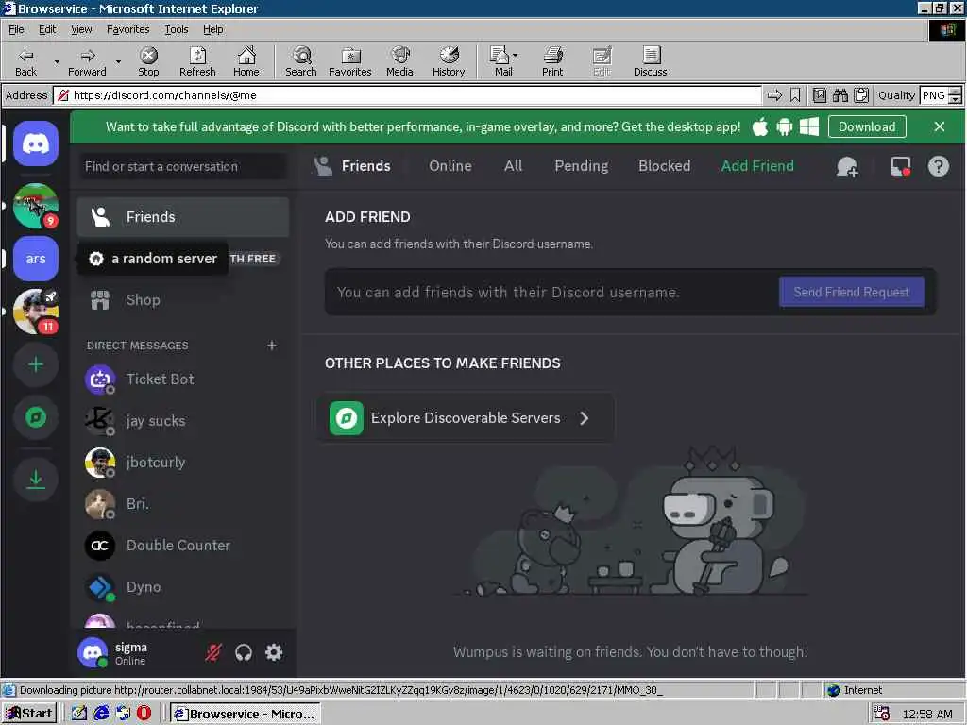Toggle headphones deafen in user panel
Screen dimensions: 967x725
pos(244,652)
